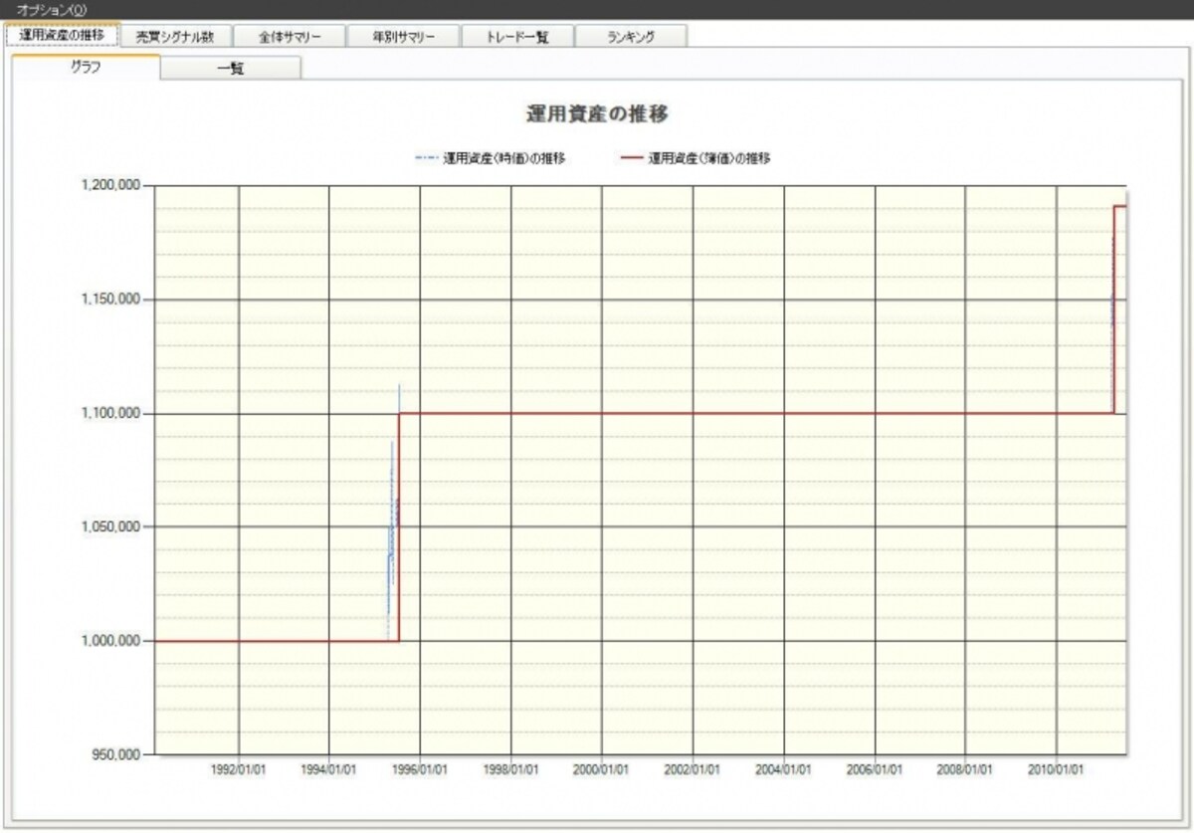Click red line's top plateau at right edge
The width and height of the screenshot is (1194, 833).
click(1120, 206)
